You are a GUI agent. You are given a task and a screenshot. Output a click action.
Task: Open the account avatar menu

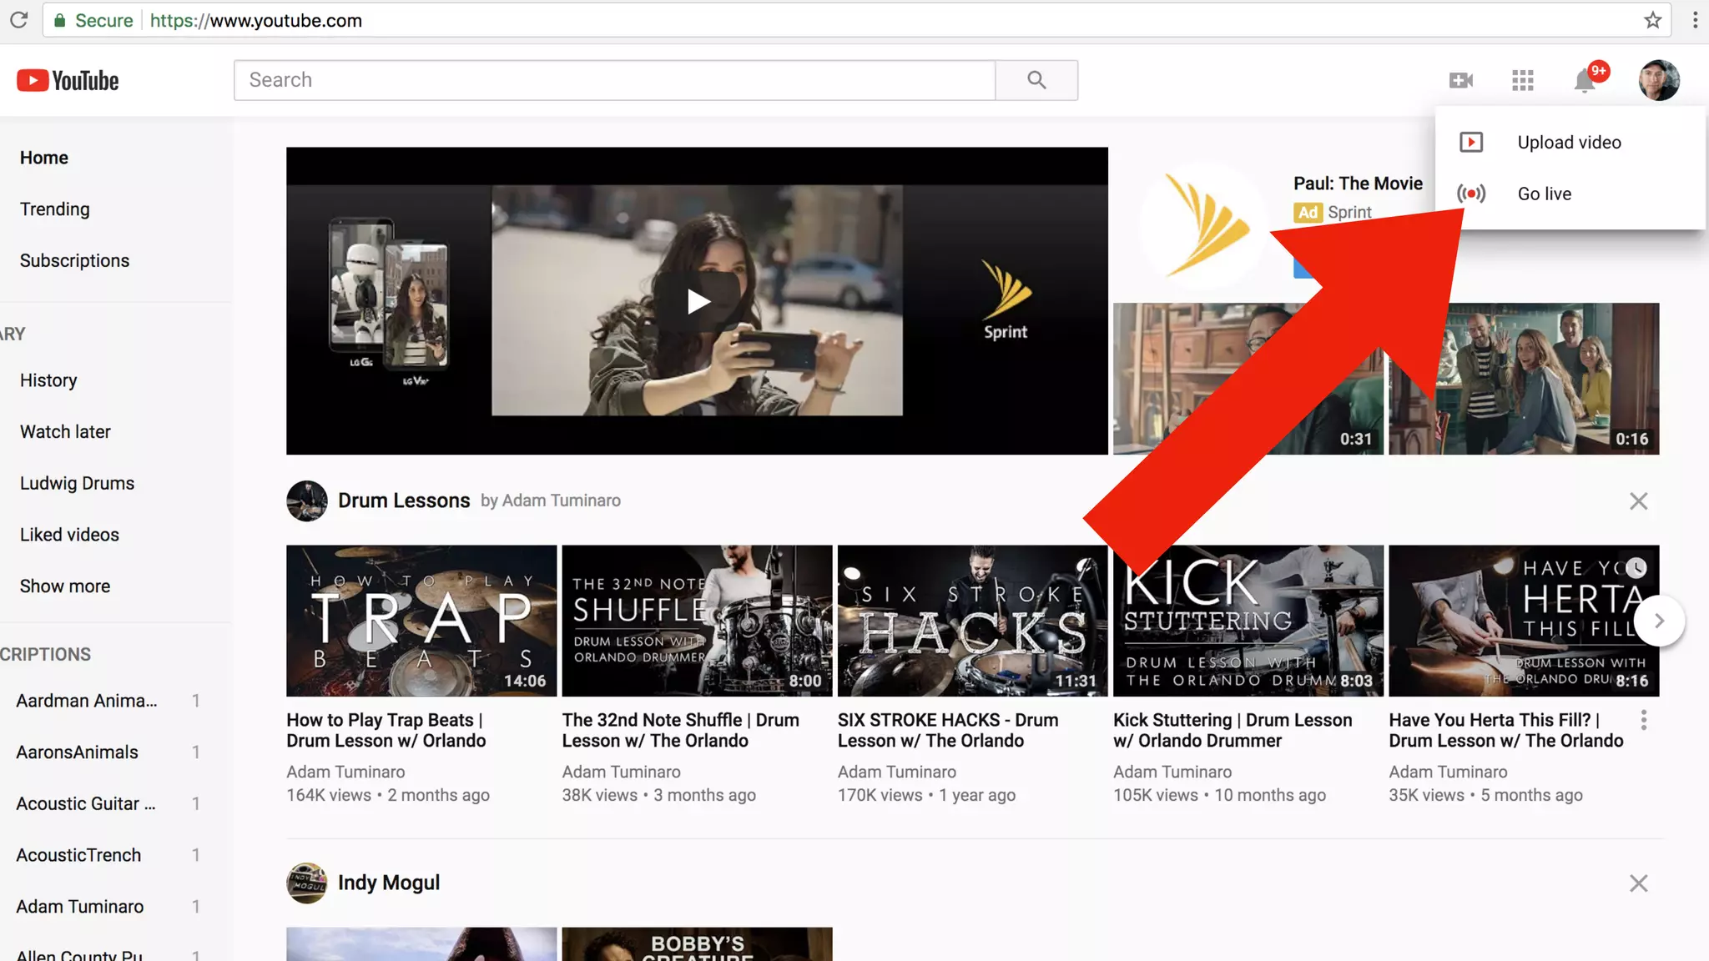1658,80
